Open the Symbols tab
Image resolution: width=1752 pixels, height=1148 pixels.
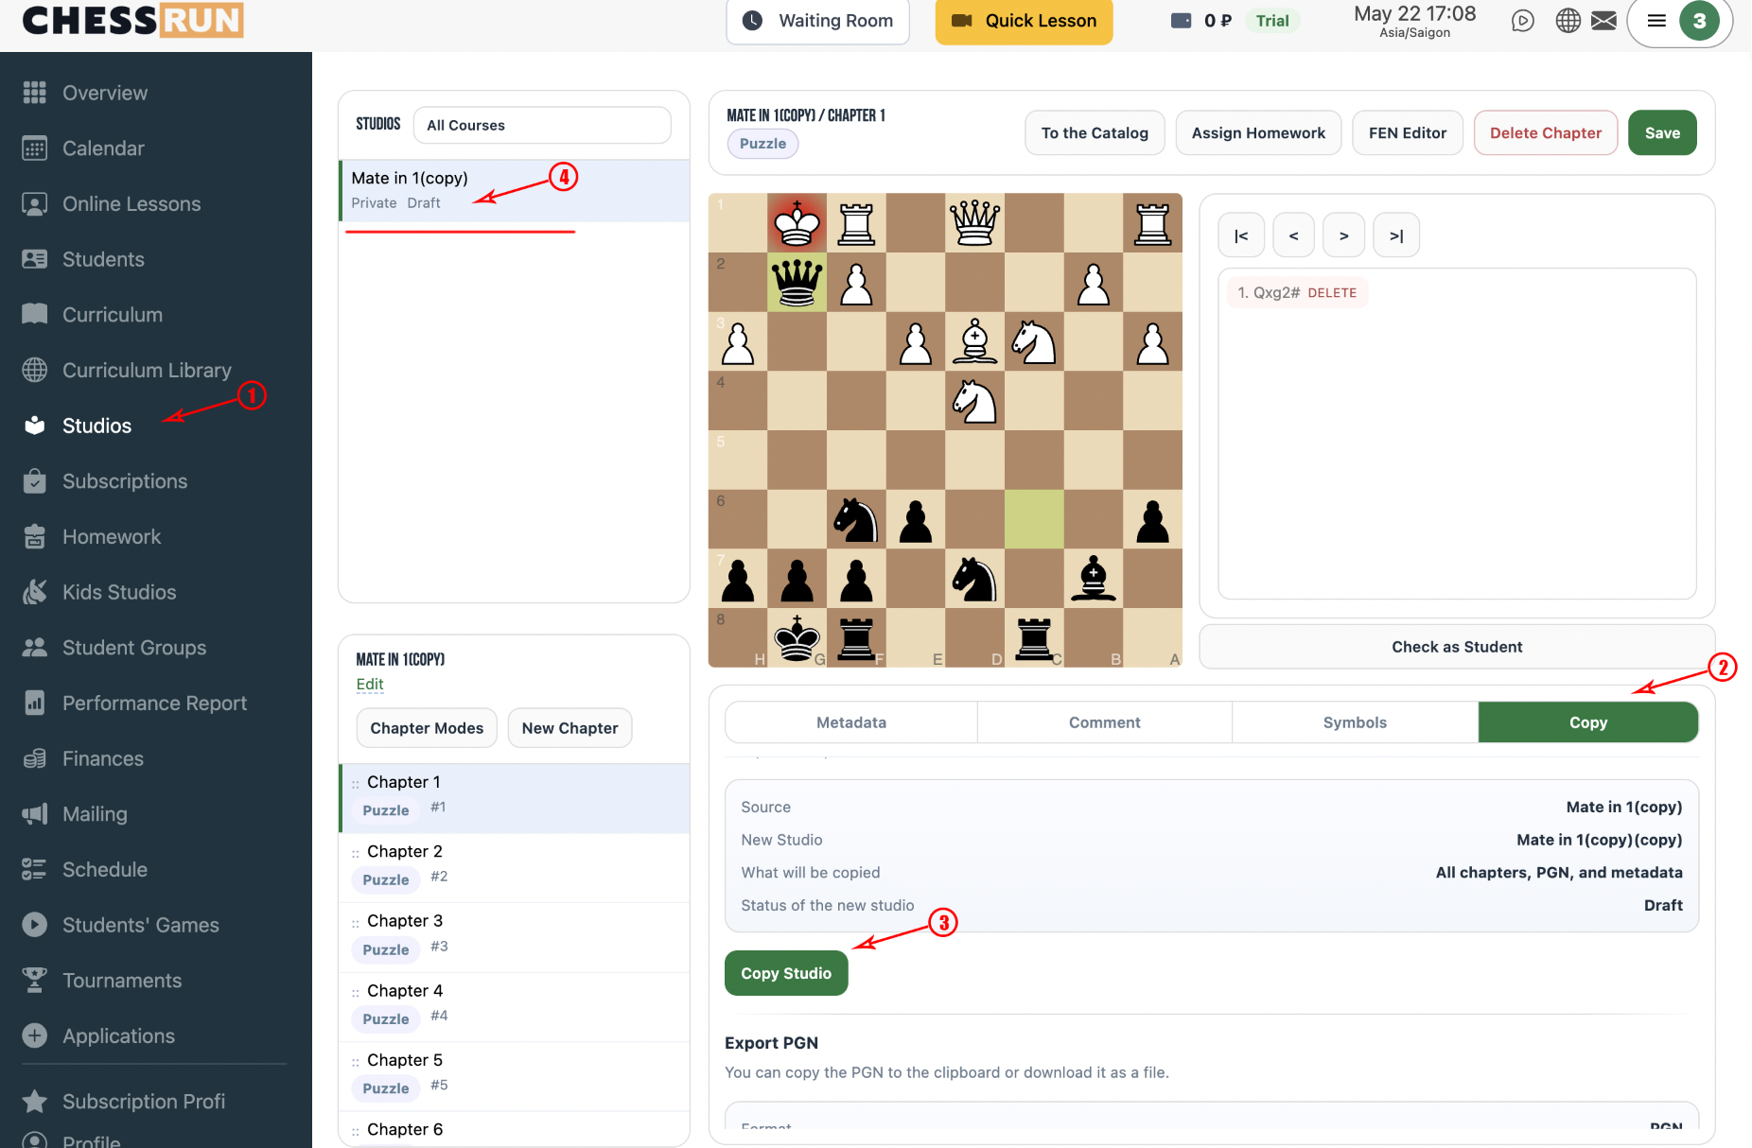point(1355,722)
